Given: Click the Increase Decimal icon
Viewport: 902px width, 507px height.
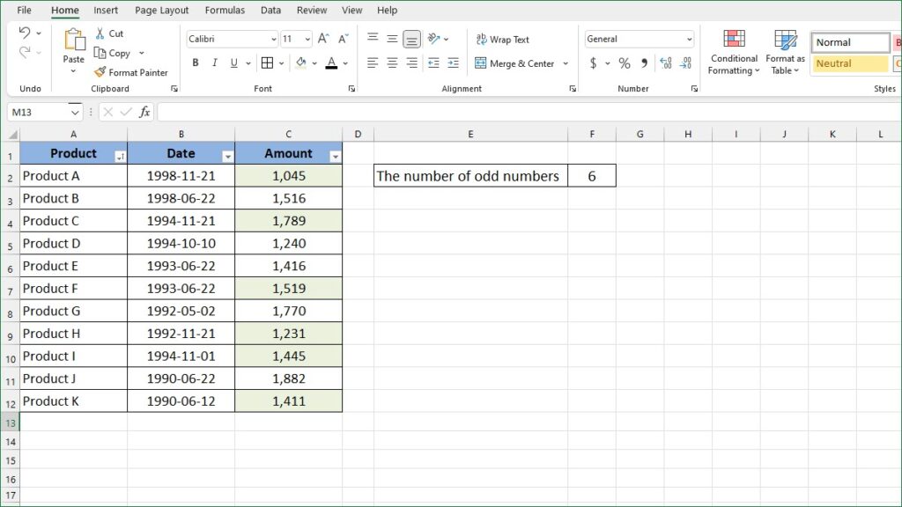Looking at the screenshot, I should (663, 62).
